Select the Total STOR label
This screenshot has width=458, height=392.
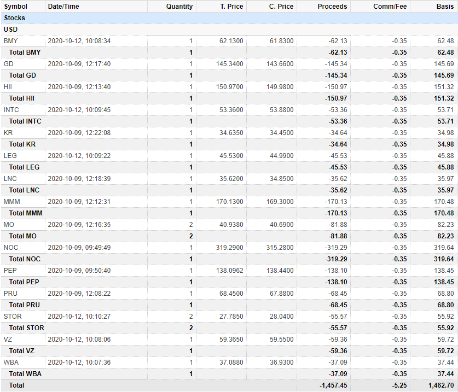click(27, 328)
